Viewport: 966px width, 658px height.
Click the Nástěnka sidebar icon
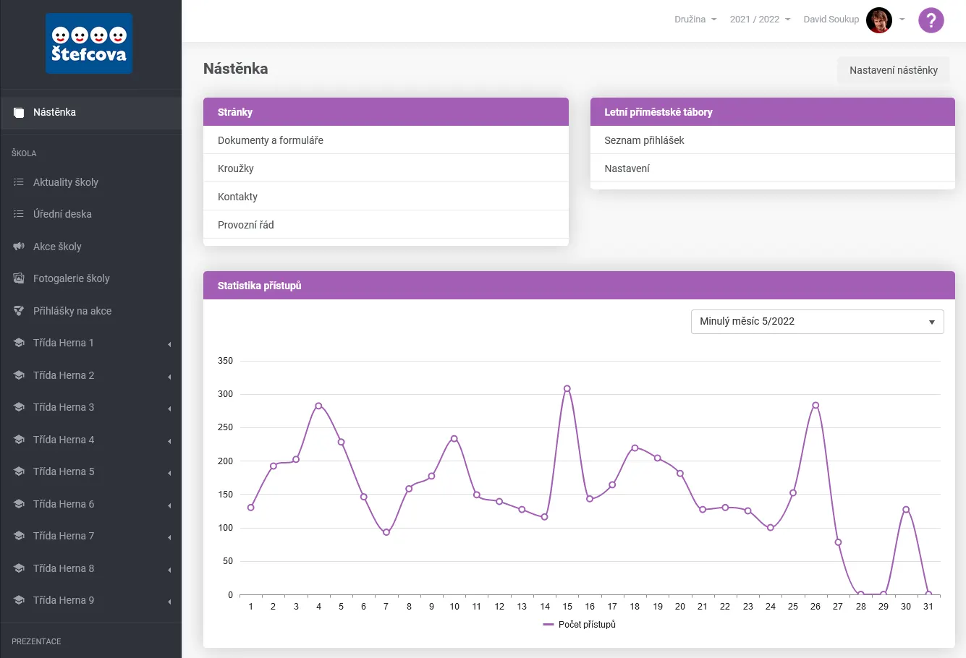(19, 113)
